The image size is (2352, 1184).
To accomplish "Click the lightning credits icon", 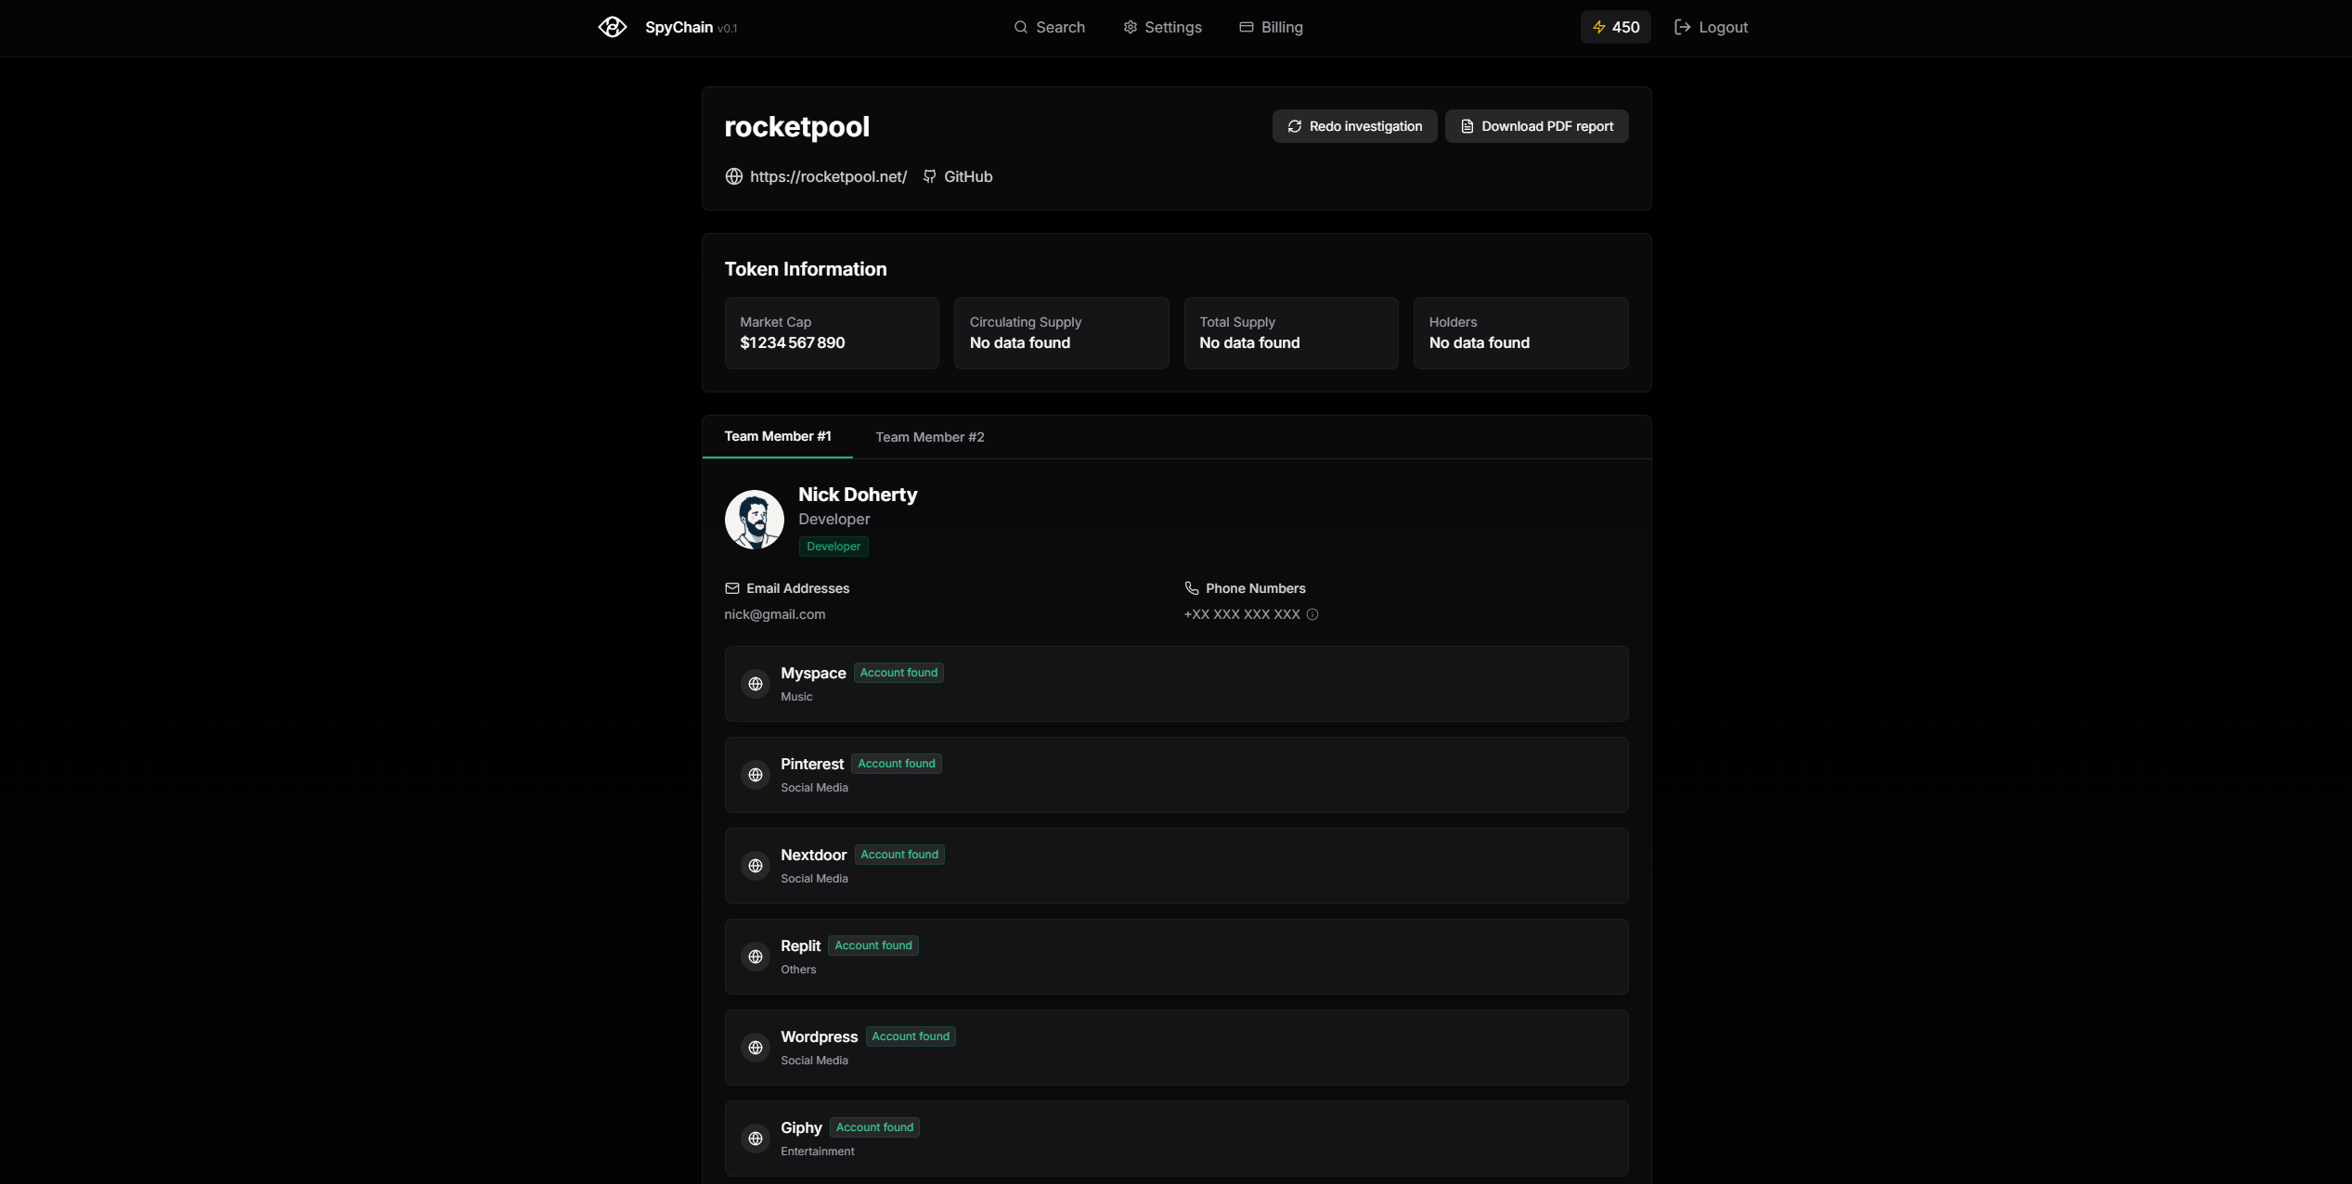I will [1598, 27].
